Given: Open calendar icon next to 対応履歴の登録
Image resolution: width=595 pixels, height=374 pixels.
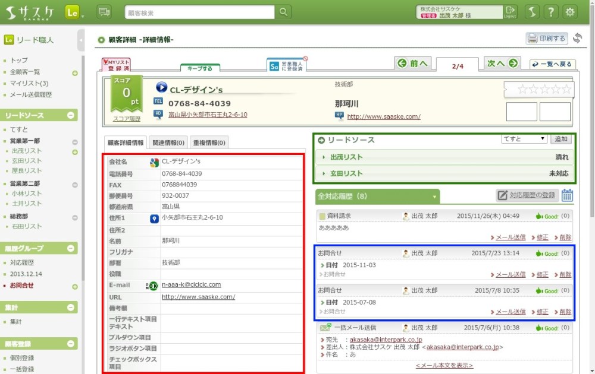Looking at the screenshot, I should point(567,195).
